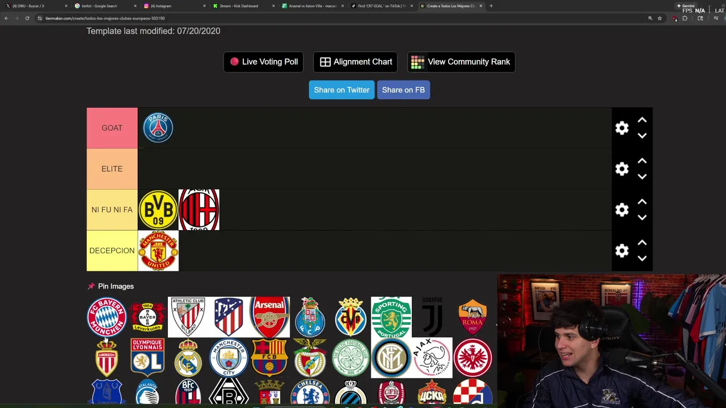
Task: Start a Live Voting Poll
Action: pyautogui.click(x=263, y=62)
